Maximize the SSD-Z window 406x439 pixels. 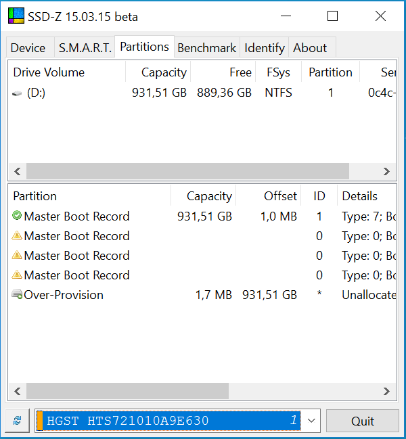tap(333, 16)
